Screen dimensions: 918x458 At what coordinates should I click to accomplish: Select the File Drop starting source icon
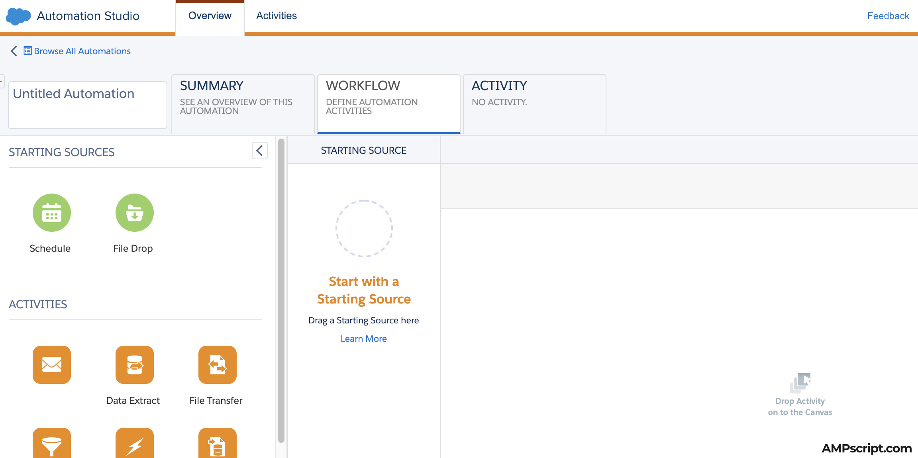click(134, 212)
